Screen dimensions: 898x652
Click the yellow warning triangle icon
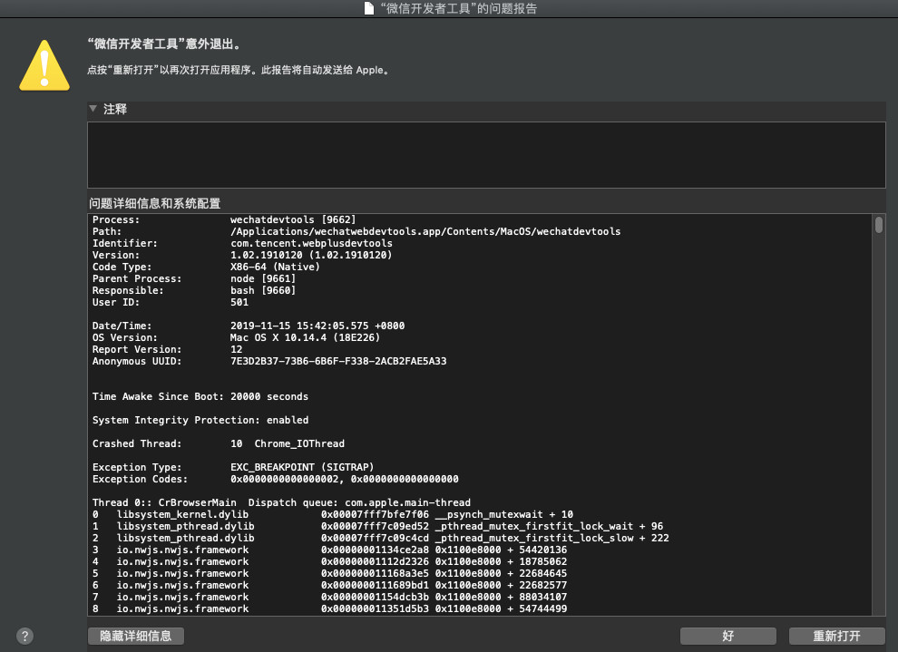coord(44,65)
